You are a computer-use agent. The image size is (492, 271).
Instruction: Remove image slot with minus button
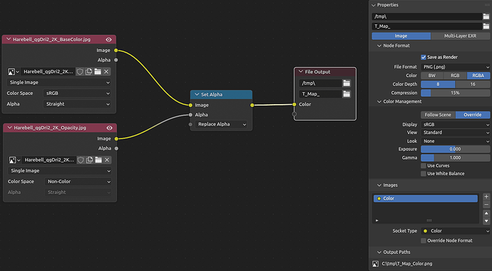pos(486,205)
